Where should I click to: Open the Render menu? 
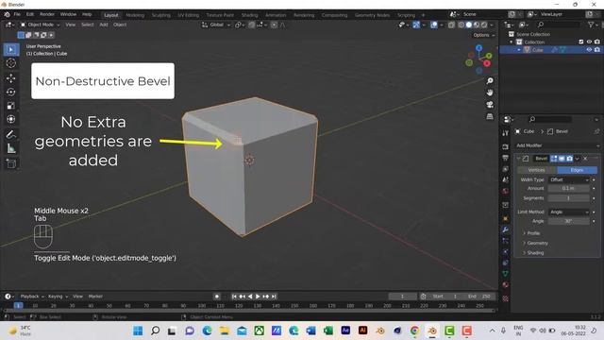47,14
